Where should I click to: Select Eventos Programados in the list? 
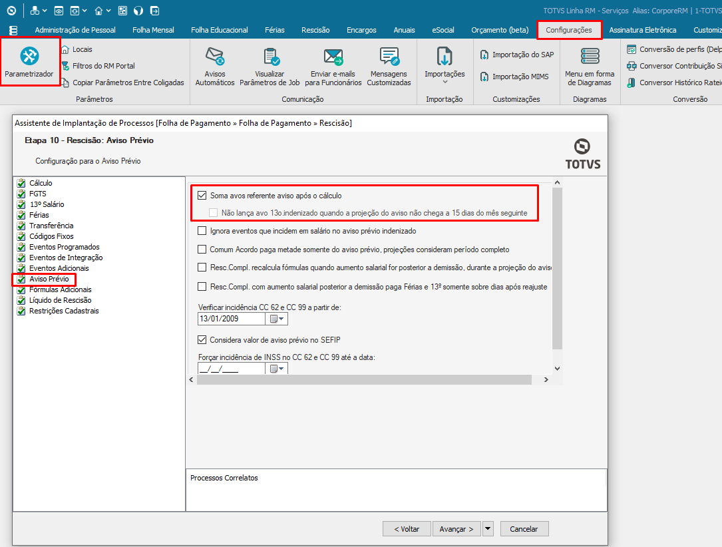pyautogui.click(x=64, y=247)
